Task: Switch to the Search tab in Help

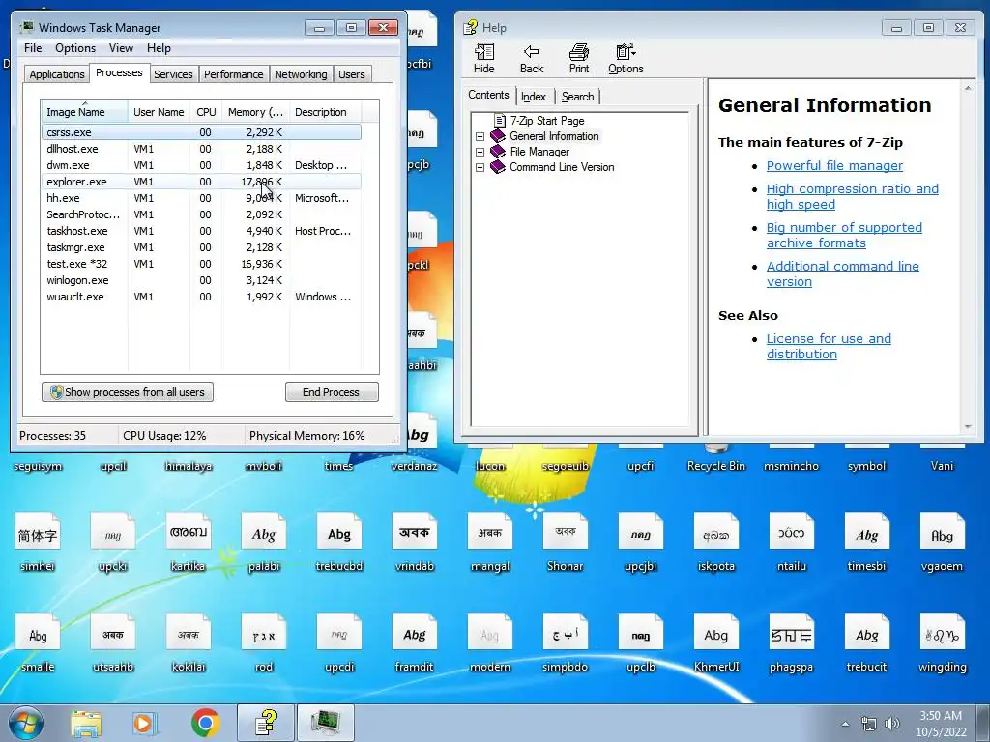Action: 578,97
